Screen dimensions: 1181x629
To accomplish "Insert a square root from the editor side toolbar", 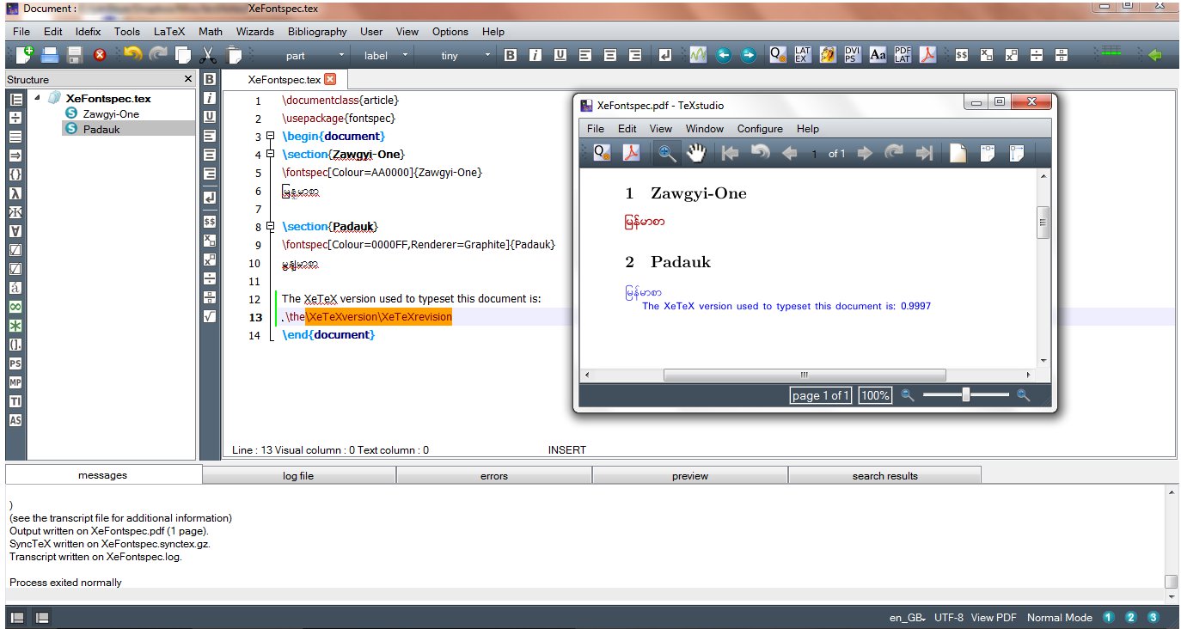I will coord(210,316).
